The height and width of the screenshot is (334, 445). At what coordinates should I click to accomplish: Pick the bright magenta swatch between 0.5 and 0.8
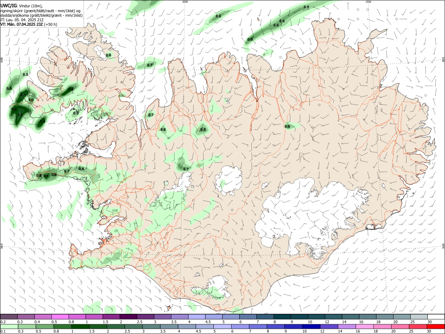60,317
